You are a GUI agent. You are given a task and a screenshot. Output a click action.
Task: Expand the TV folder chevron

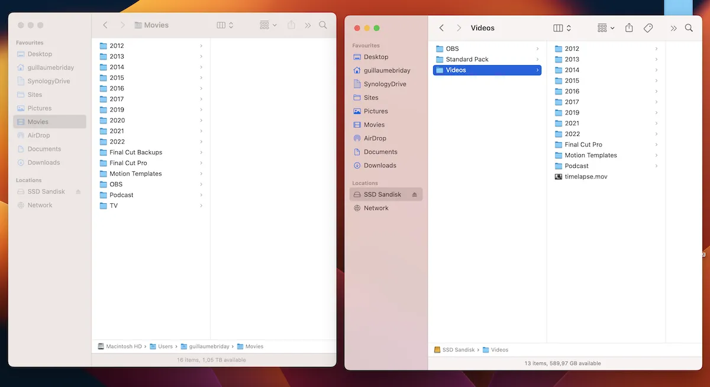pyautogui.click(x=201, y=206)
